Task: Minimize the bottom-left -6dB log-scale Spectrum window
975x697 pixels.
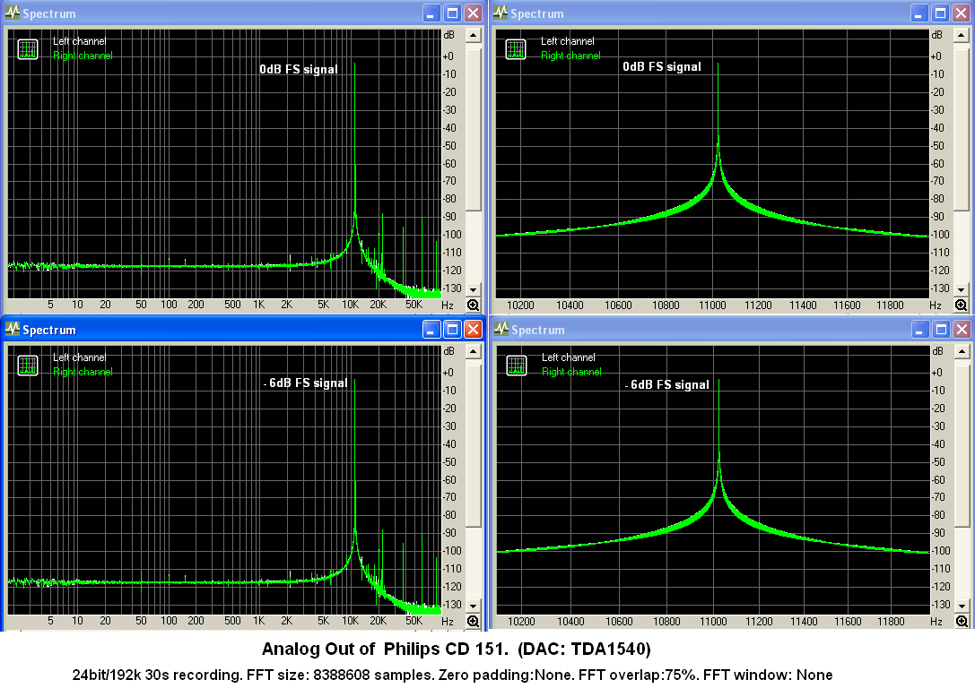Action: click(431, 330)
